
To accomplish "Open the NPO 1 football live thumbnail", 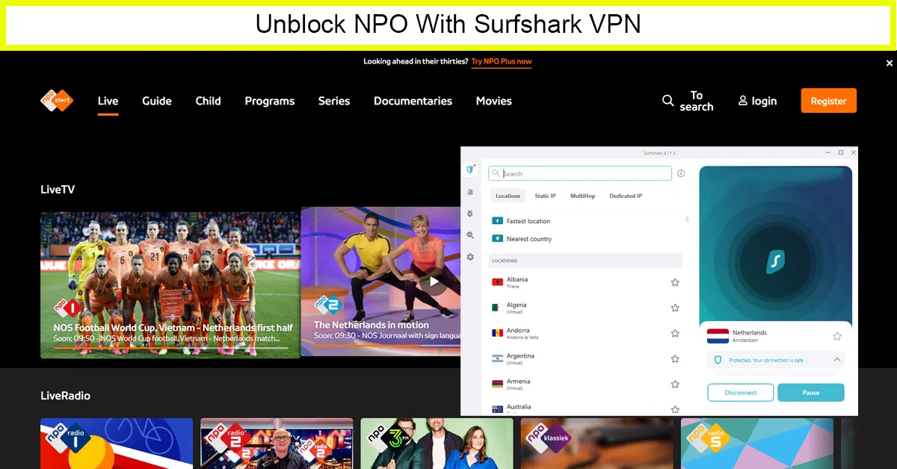I will tap(170, 285).
